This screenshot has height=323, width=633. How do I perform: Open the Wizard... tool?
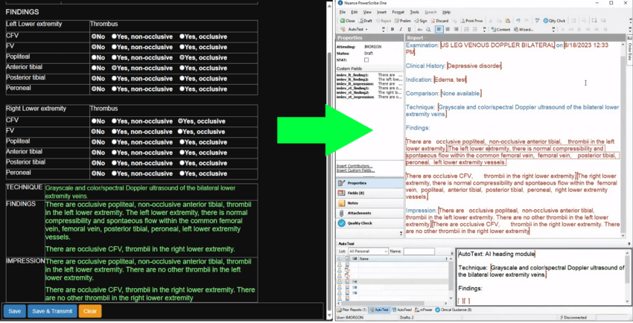[x=524, y=30]
